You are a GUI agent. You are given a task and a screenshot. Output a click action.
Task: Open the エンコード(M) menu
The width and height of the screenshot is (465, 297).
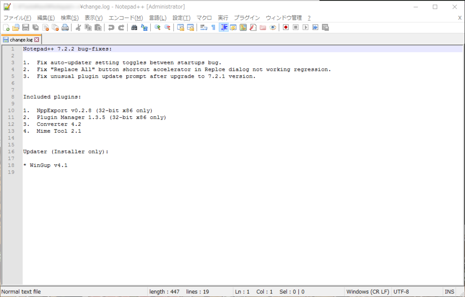click(126, 18)
